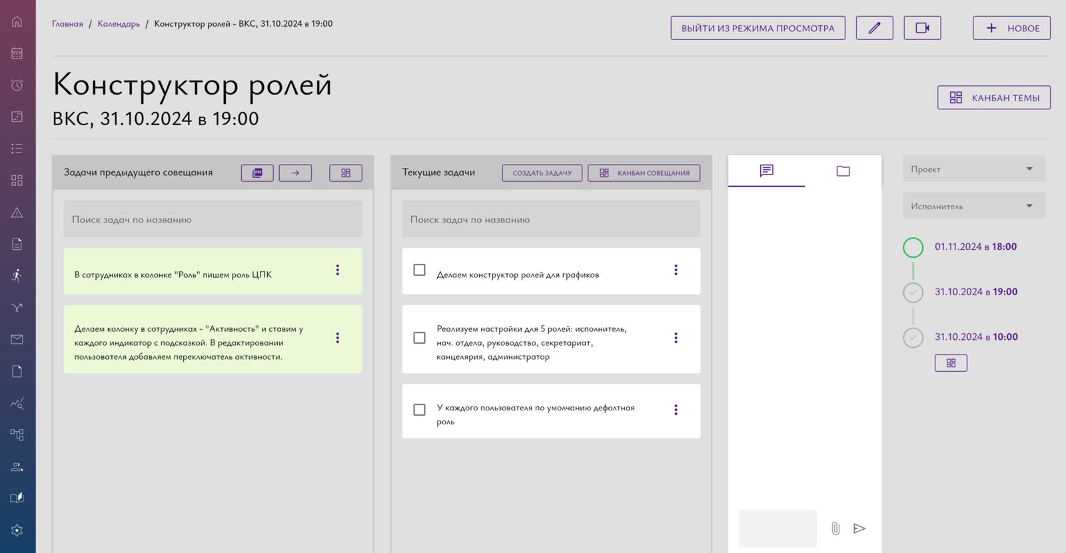1066x553 pixels.
Task: Go to Календарь breadcrumb link
Action: [119, 23]
